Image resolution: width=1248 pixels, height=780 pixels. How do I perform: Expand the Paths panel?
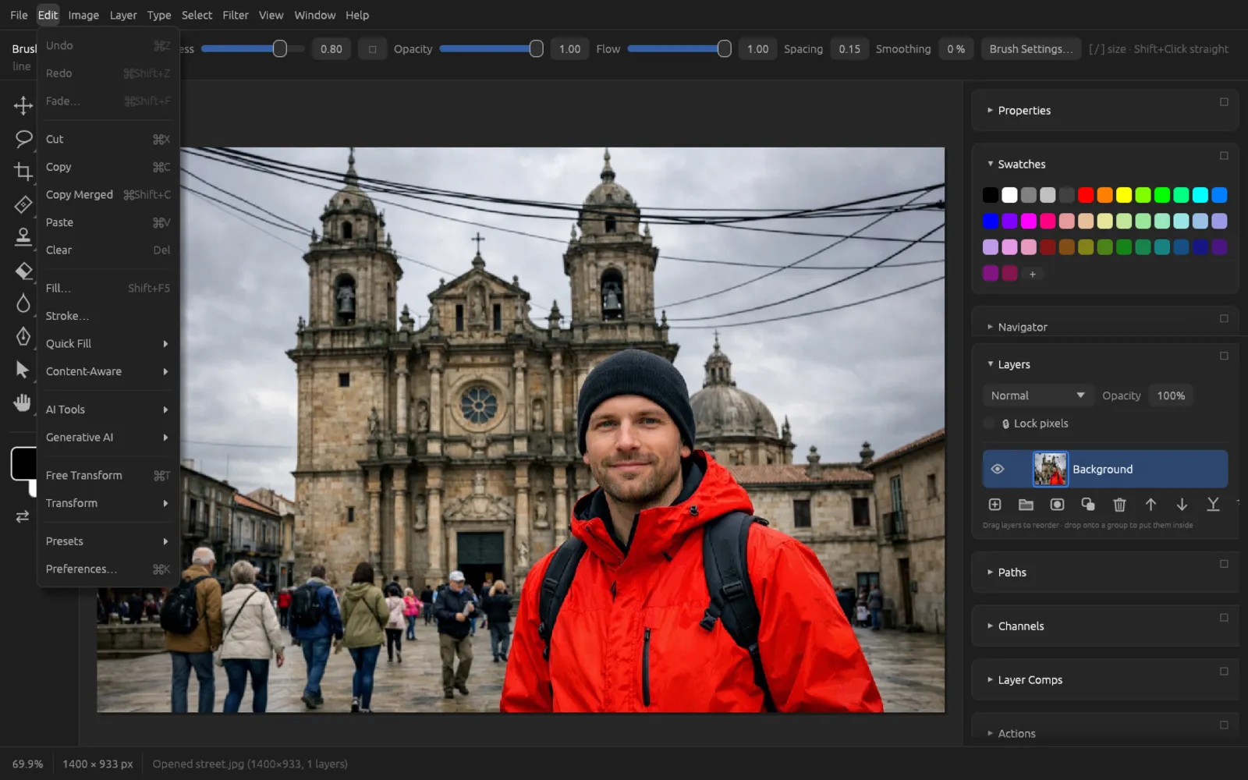pyautogui.click(x=991, y=573)
